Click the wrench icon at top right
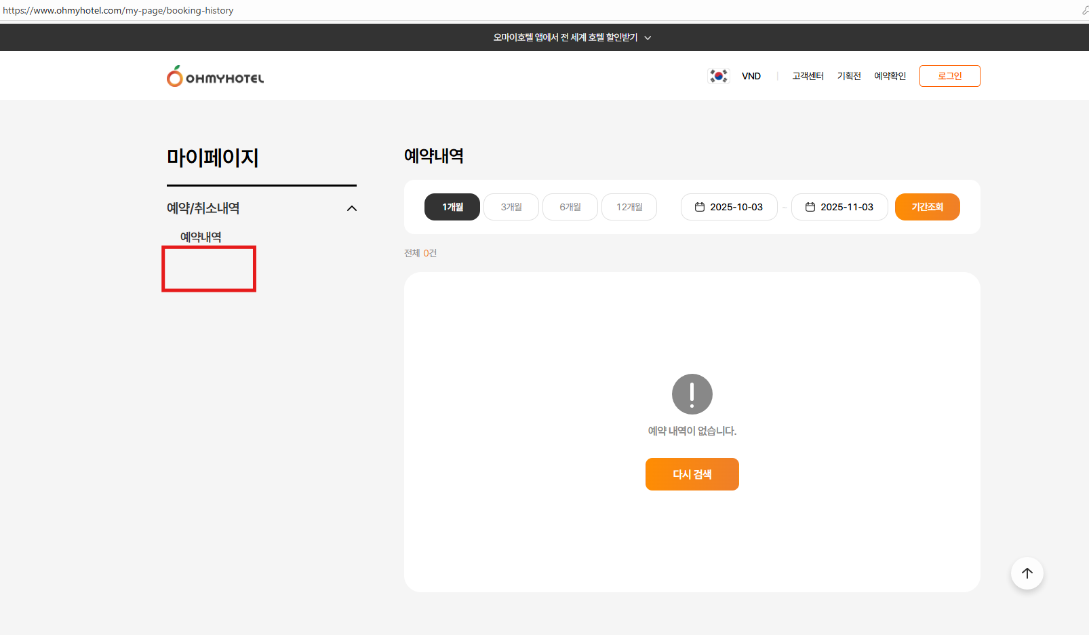This screenshot has height=635, width=1089. (1084, 10)
